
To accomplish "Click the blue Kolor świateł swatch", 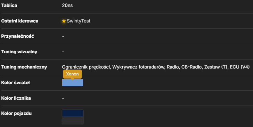I will [73, 83].
